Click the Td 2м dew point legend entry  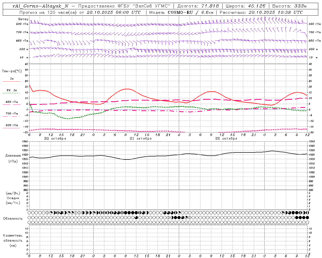12,90
